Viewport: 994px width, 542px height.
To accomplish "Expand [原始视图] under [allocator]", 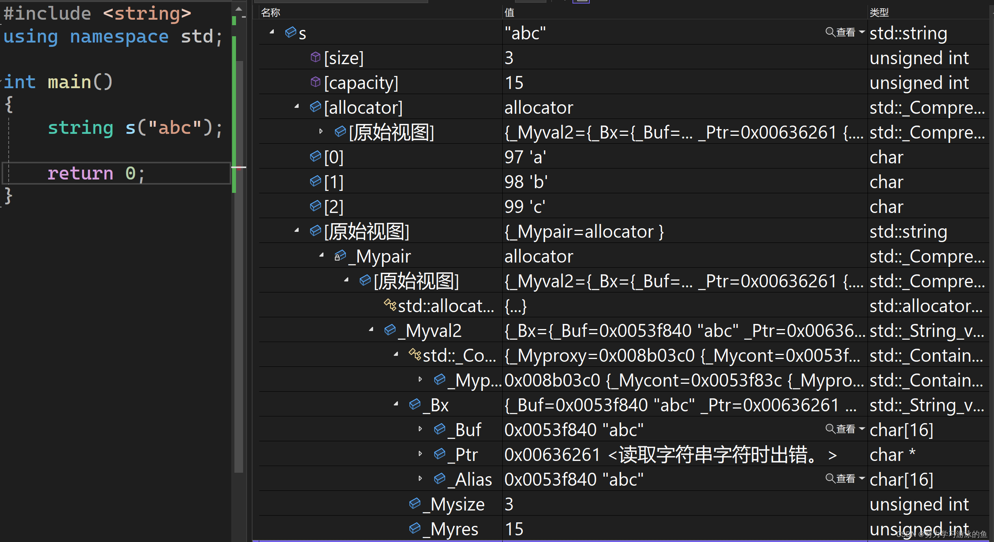I will point(321,131).
